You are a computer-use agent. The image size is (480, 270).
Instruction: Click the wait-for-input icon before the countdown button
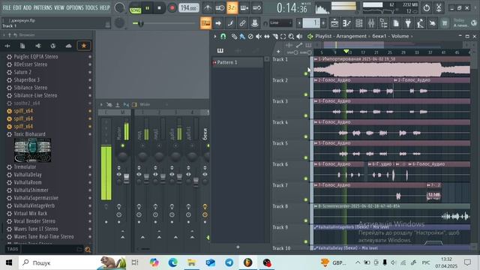coord(220,8)
